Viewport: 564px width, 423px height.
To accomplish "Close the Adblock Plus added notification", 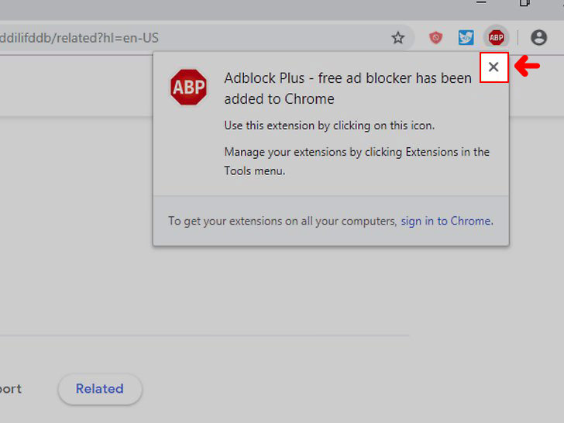I will tap(493, 67).
